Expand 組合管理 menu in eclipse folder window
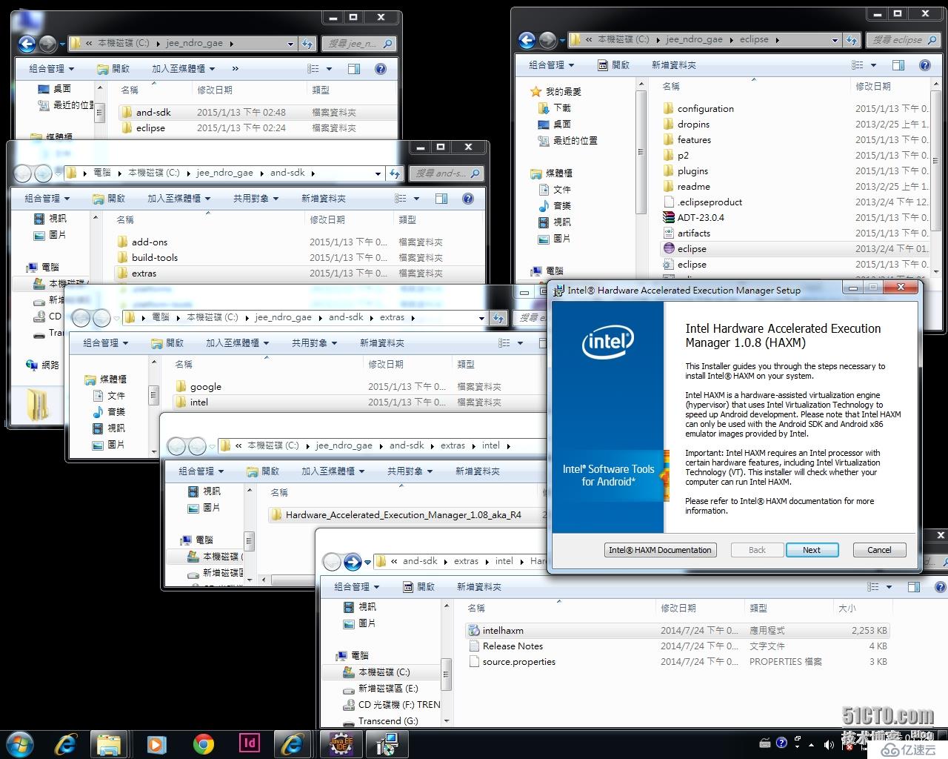Image resolution: width=948 pixels, height=759 pixels. pyautogui.click(x=551, y=65)
